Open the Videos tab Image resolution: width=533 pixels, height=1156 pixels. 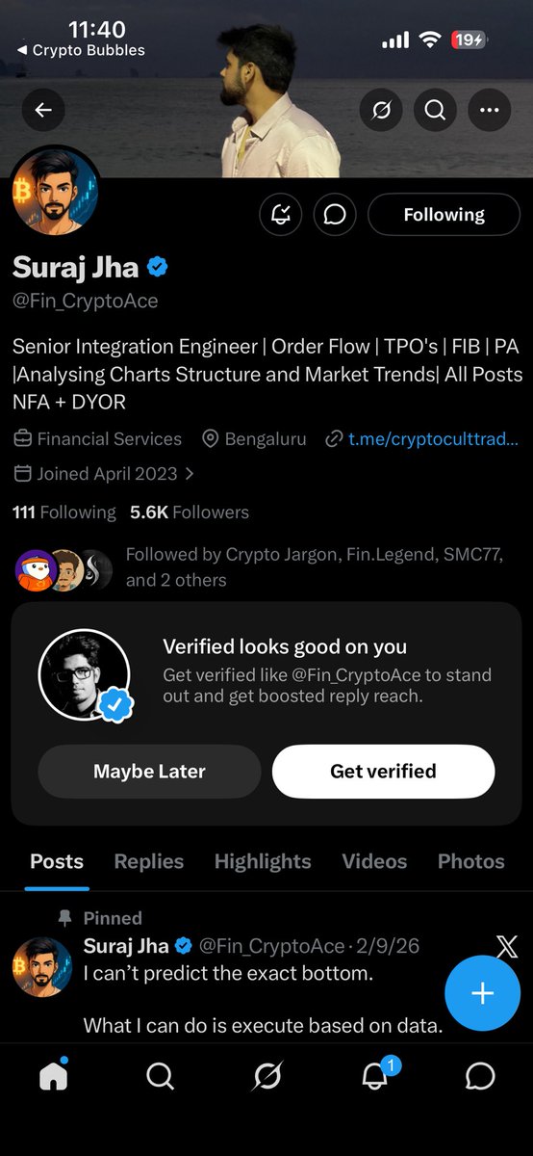click(x=374, y=861)
